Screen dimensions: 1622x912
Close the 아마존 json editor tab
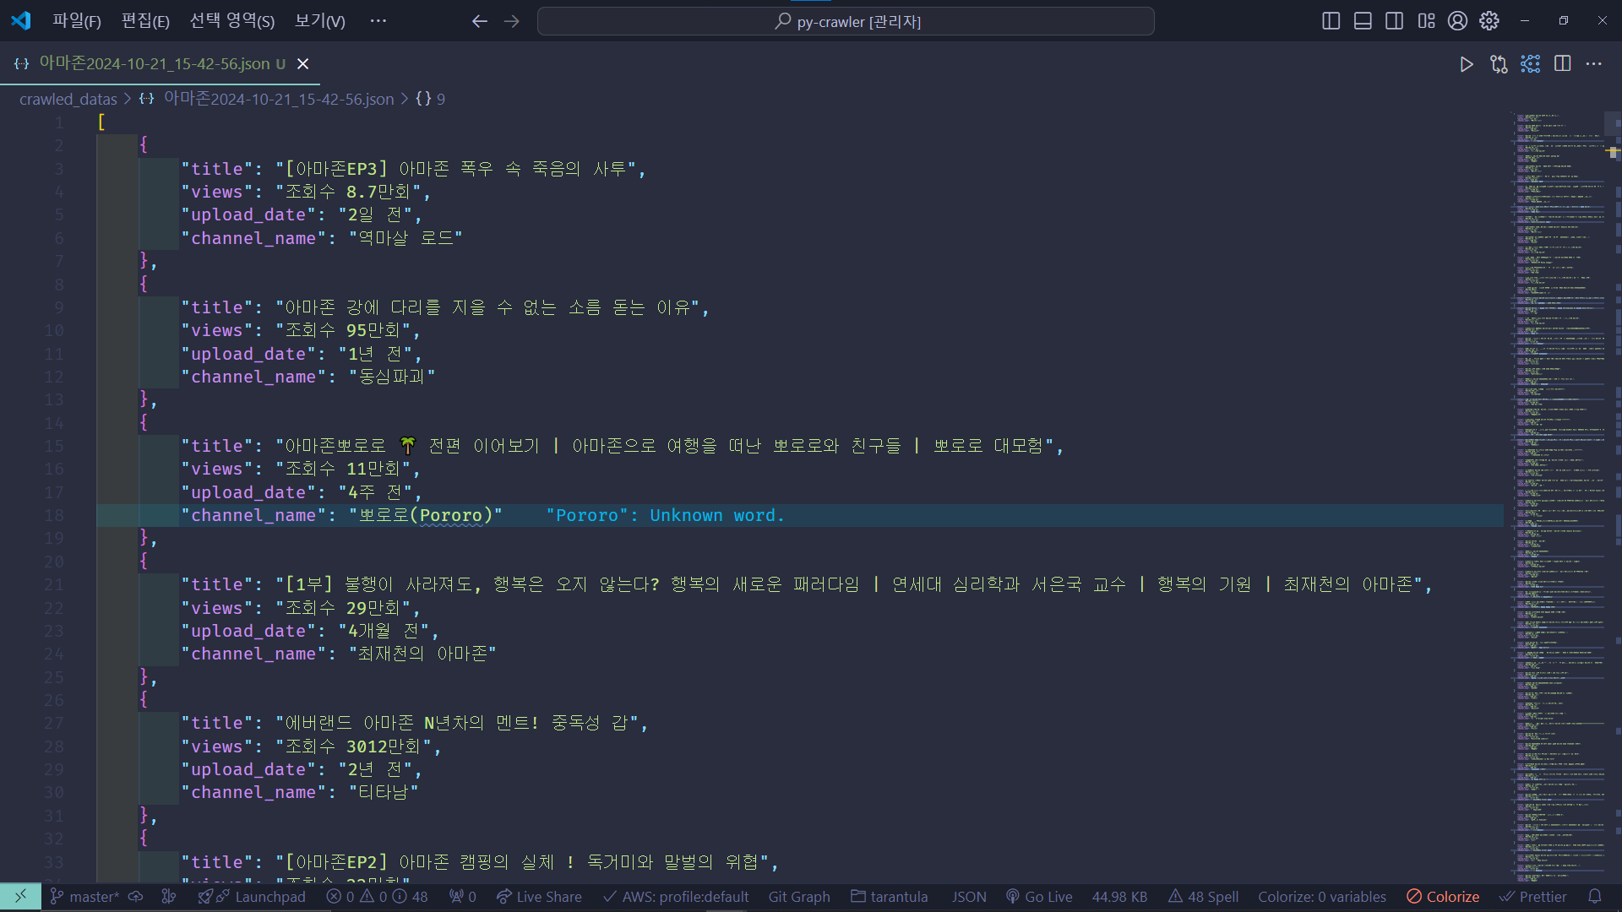click(x=303, y=64)
